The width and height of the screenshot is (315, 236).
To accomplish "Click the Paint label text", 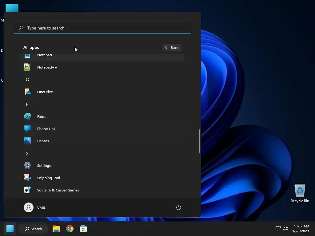I will click(x=42, y=116).
